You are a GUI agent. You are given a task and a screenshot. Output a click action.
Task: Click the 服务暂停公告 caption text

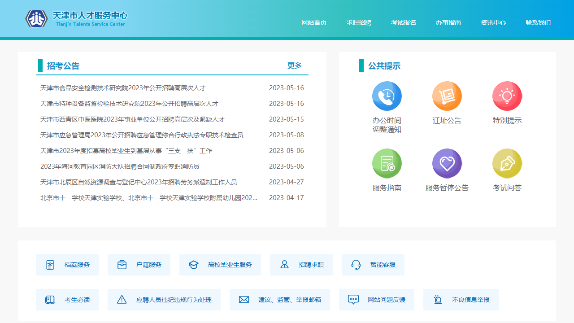(447, 188)
